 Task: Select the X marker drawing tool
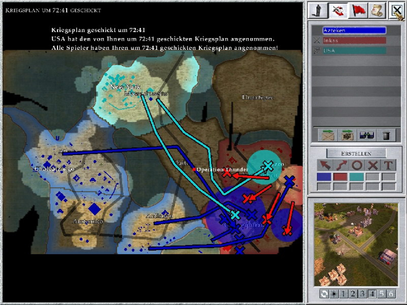click(x=373, y=165)
